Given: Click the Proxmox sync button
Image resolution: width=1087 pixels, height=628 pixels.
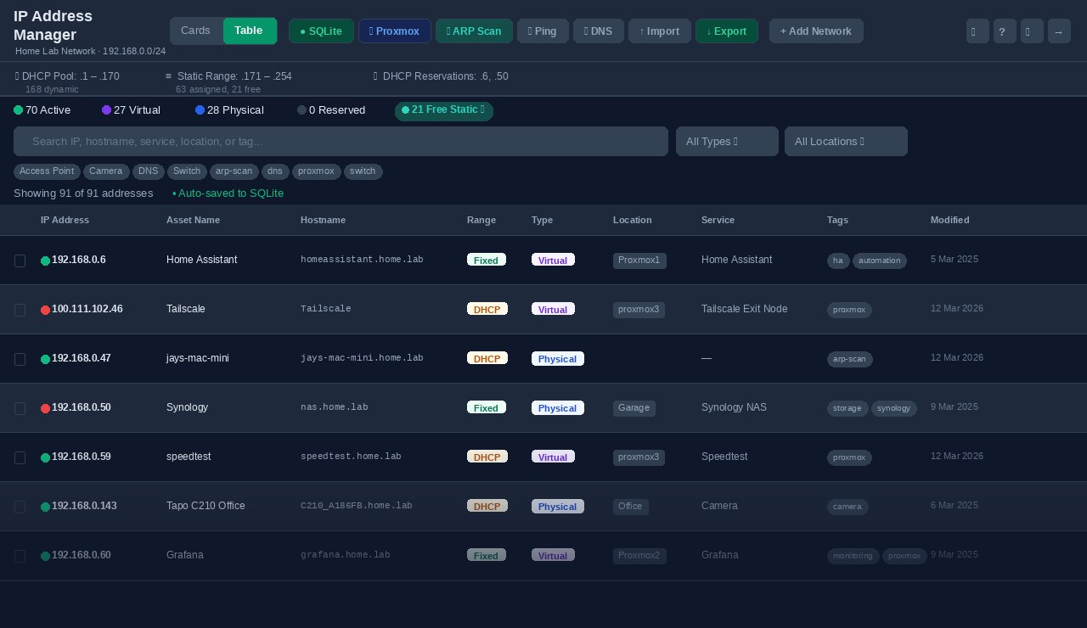Looking at the screenshot, I should coord(394,31).
